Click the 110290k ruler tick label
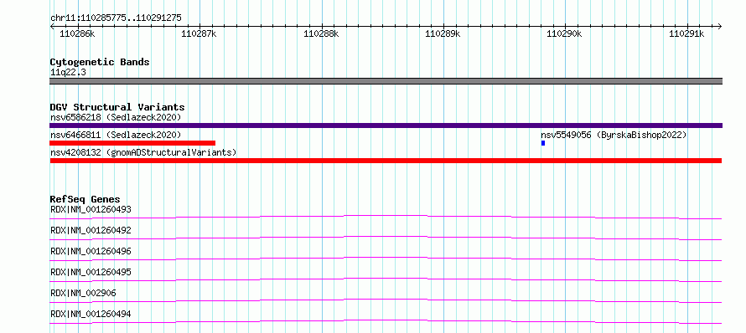 [x=565, y=33]
